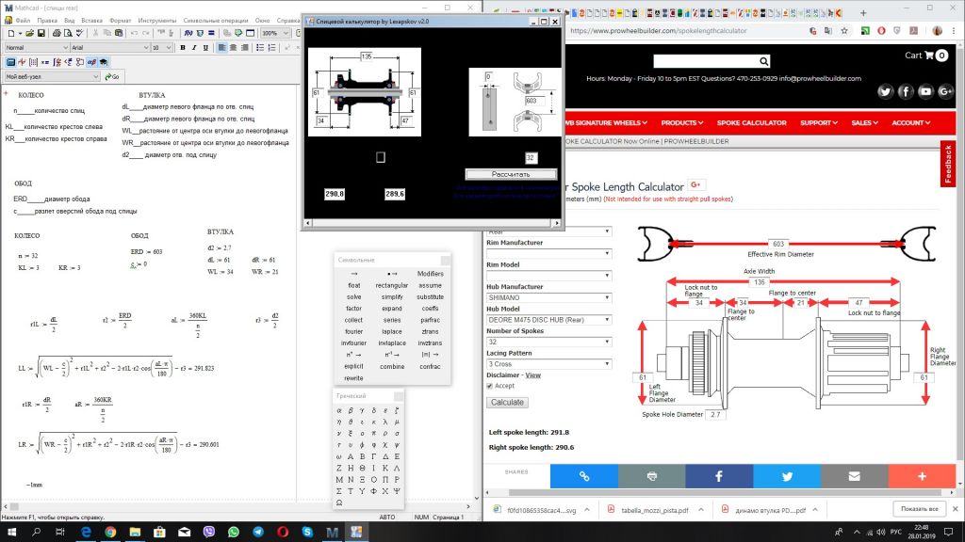Open the Вставка menu in Mathcad
Screen dimensions: 965x542
click(91, 20)
